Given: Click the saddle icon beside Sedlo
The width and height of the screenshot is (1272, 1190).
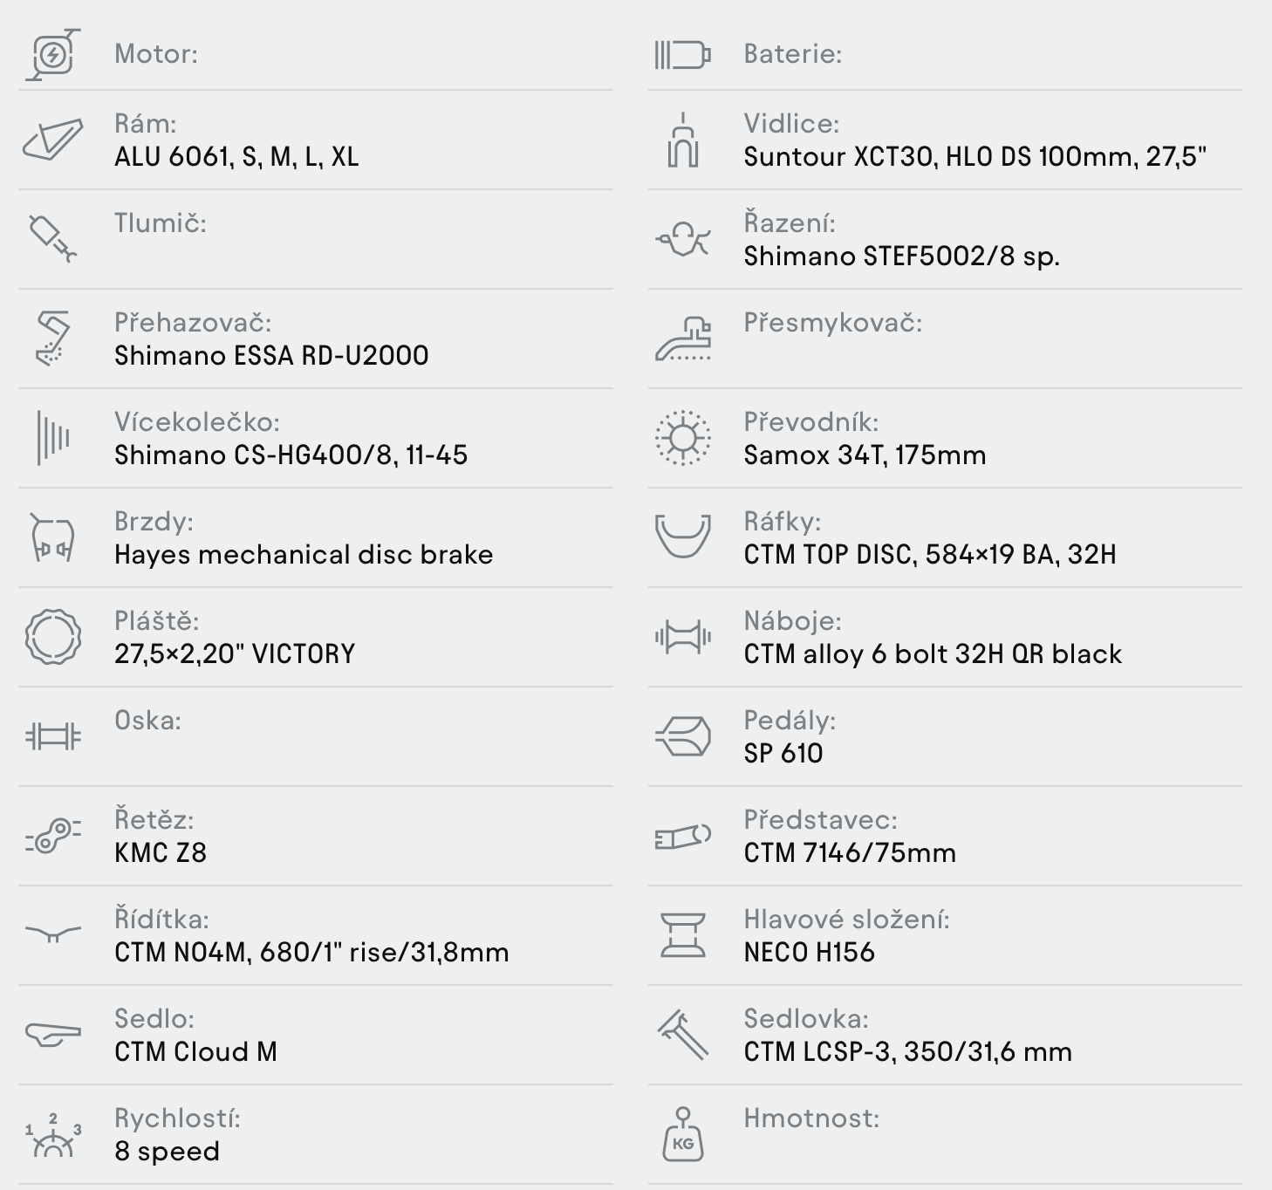Looking at the screenshot, I should click(53, 1035).
